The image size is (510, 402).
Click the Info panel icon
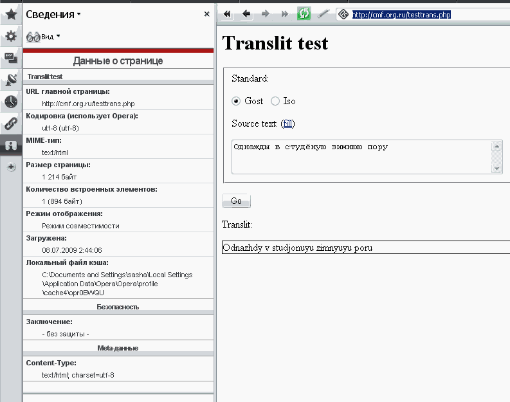coord(11,145)
